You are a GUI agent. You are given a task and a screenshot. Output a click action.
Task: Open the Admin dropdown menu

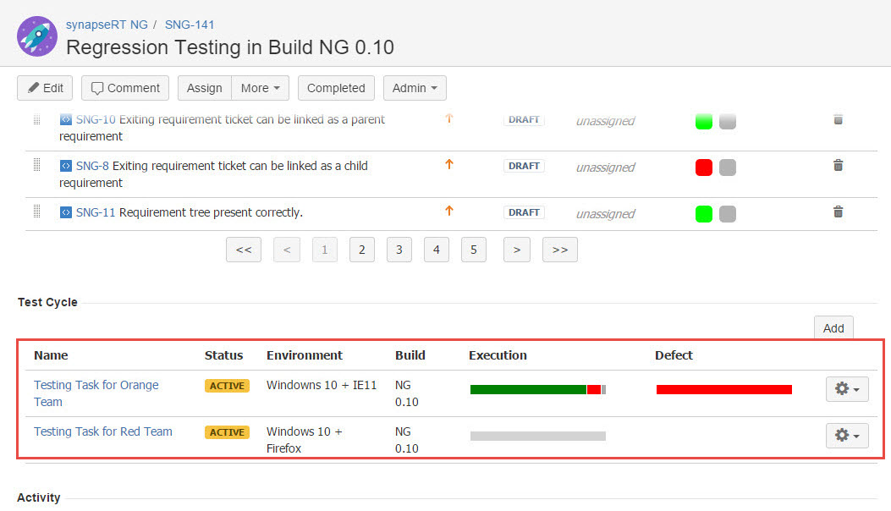tap(415, 88)
